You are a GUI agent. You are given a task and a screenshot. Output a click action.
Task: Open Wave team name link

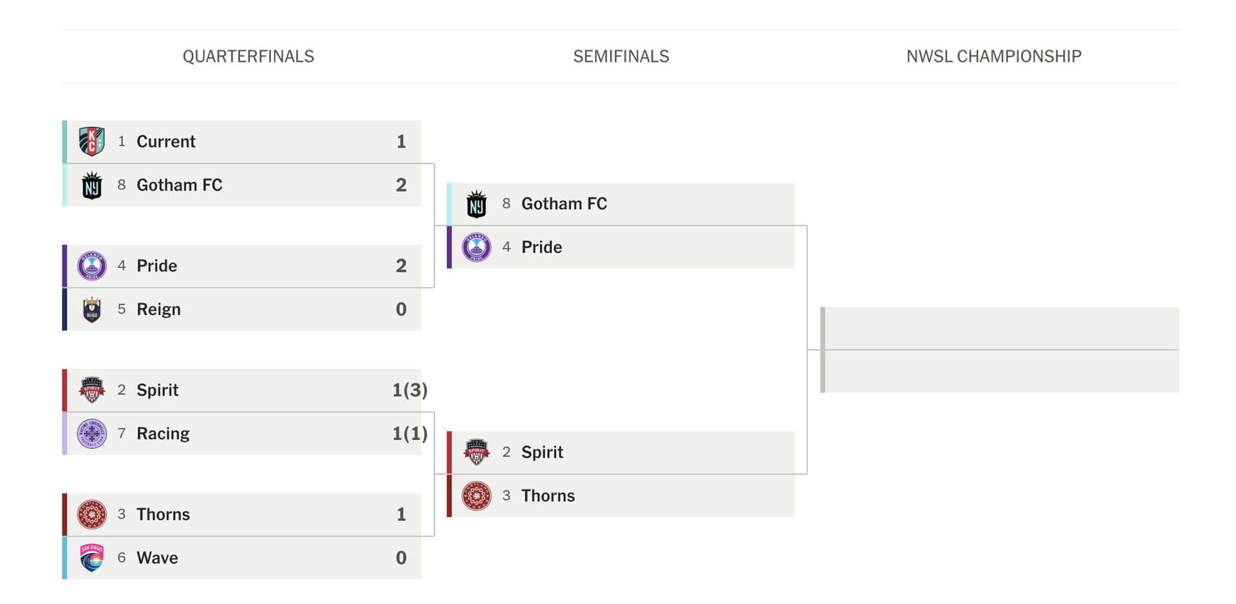tap(157, 558)
